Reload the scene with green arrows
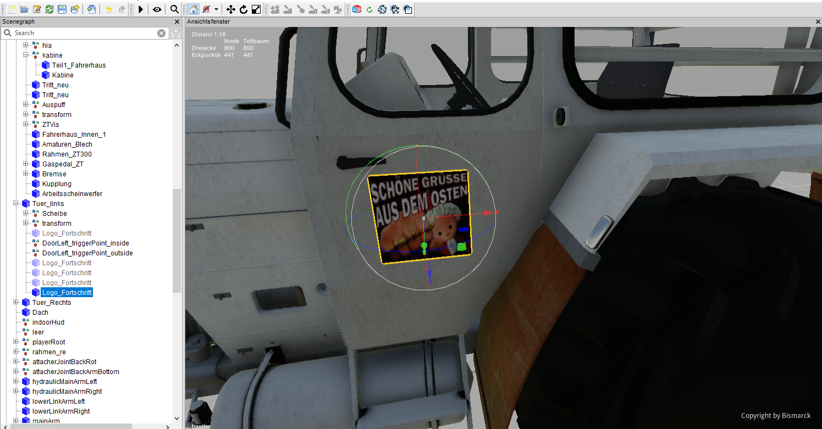The image size is (822, 429). (49, 9)
